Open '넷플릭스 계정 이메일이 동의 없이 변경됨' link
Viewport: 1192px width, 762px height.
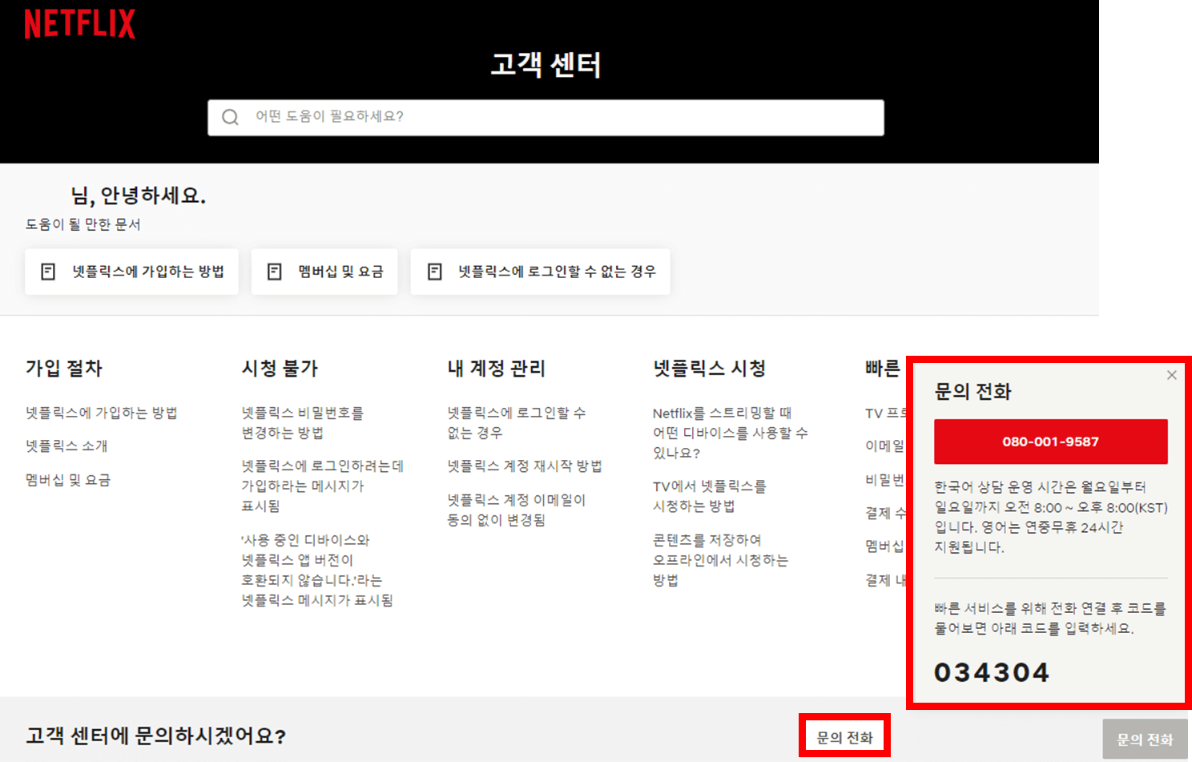click(x=517, y=510)
